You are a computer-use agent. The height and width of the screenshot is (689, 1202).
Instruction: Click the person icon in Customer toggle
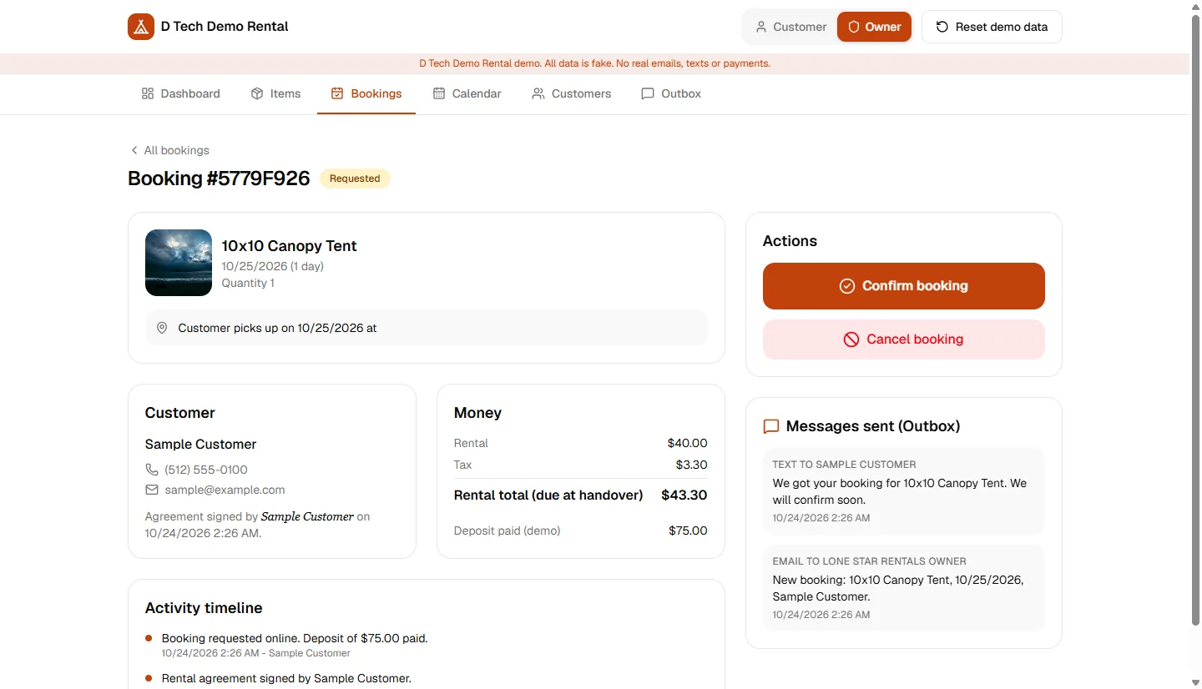(x=761, y=27)
